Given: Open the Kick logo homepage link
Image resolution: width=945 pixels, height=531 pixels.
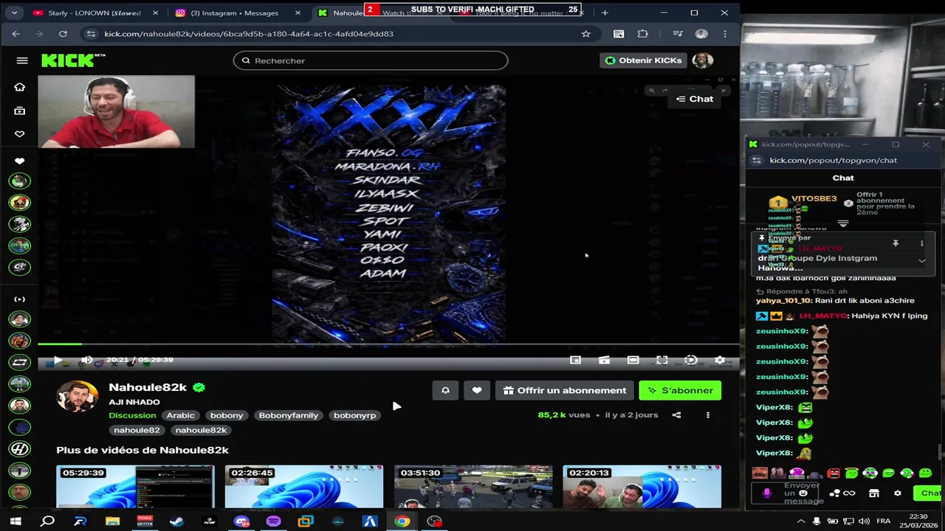Looking at the screenshot, I should point(73,60).
